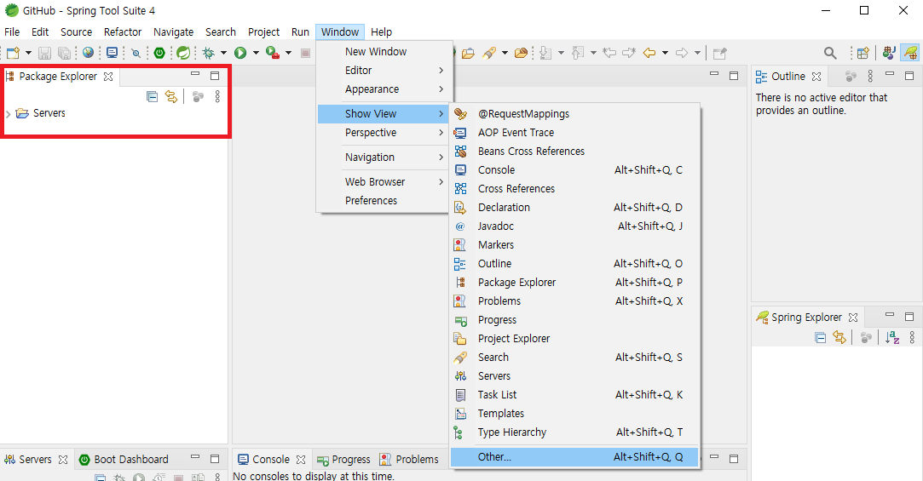Image resolution: width=923 pixels, height=481 pixels.
Task: Show the Project Explorer view
Action: click(575, 338)
